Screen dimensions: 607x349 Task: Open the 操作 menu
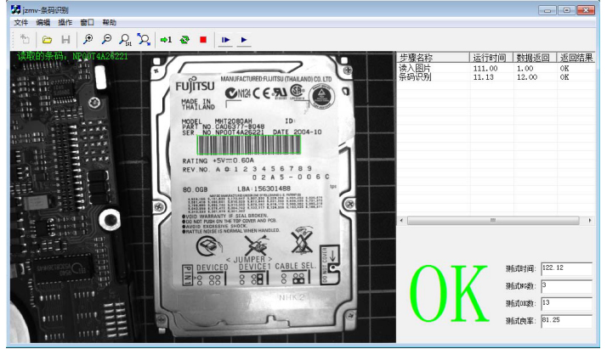[65, 22]
